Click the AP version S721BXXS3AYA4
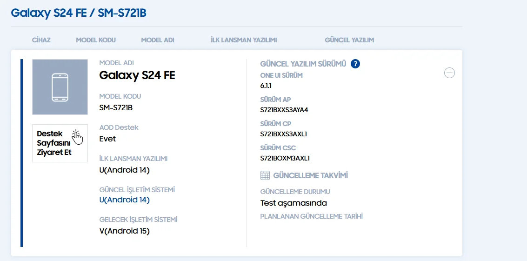 click(x=284, y=110)
